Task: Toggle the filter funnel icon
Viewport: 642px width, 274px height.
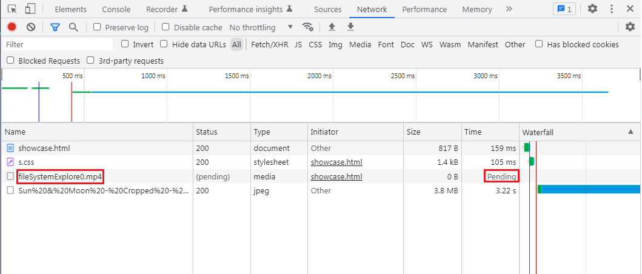Action: (55, 27)
